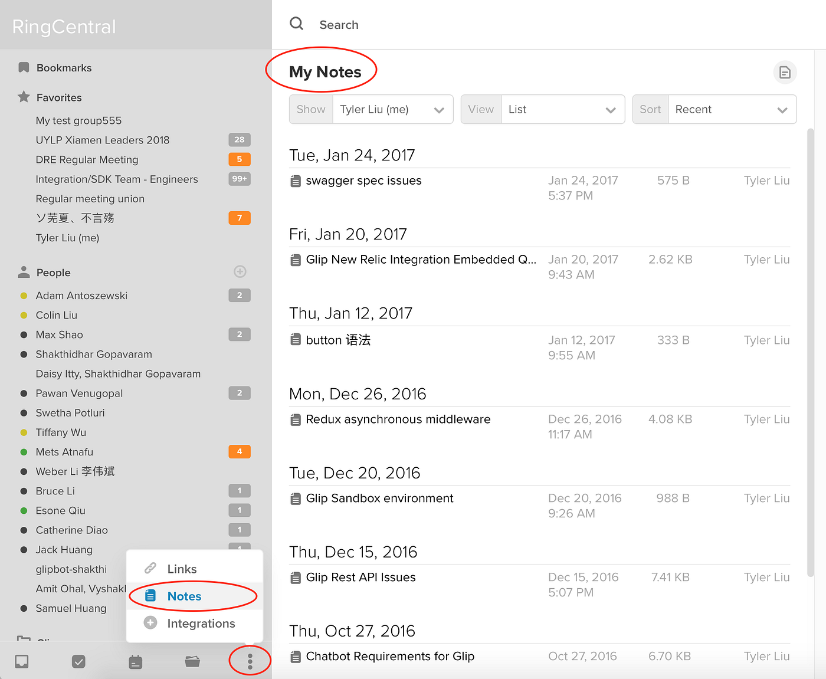Click the note icon beside button 语法
826x679 pixels.
(296, 340)
